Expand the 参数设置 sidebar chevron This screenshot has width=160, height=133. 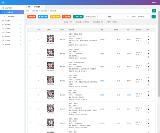point(21,44)
